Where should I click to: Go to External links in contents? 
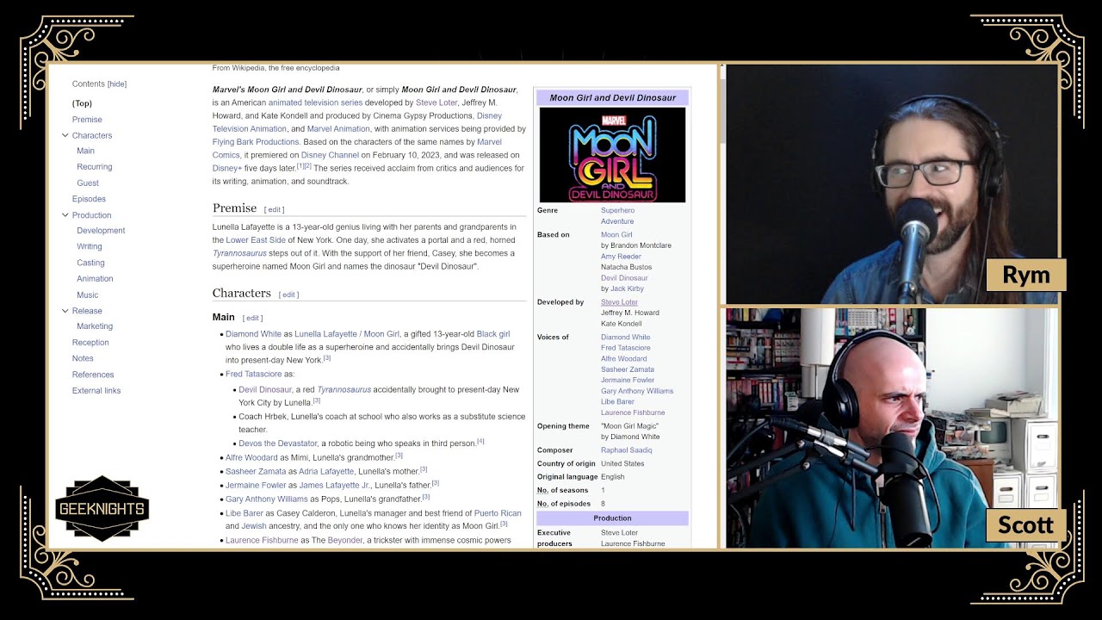[x=96, y=391]
